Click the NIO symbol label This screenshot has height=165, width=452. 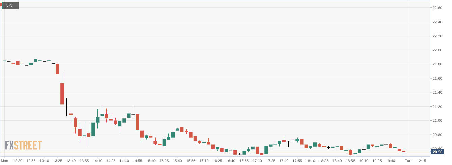pos(9,6)
